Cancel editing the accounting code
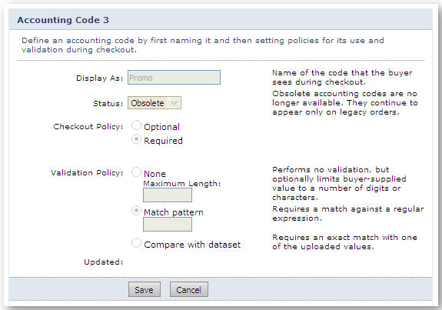 (x=189, y=289)
